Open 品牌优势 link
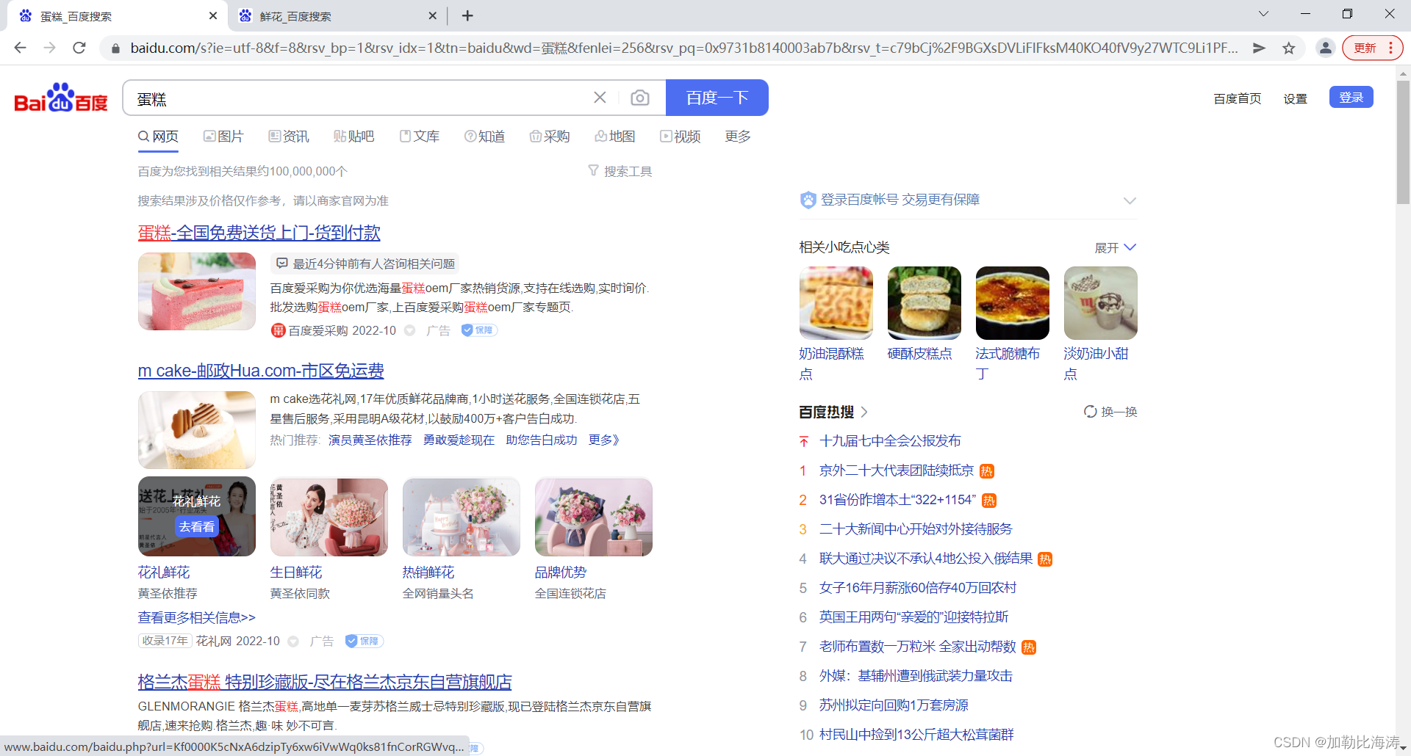This screenshot has height=756, width=1411. (561, 573)
